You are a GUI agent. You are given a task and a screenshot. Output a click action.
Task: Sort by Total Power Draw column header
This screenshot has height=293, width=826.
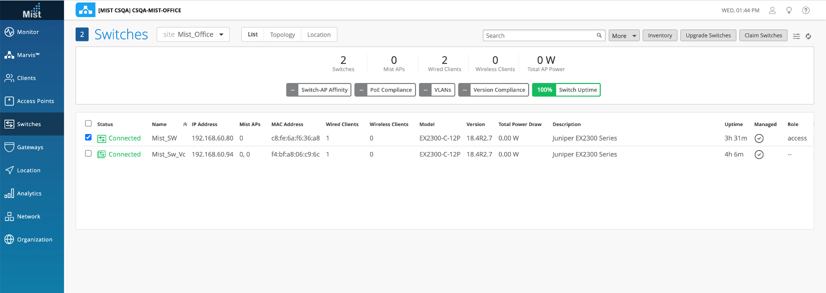tap(520, 124)
